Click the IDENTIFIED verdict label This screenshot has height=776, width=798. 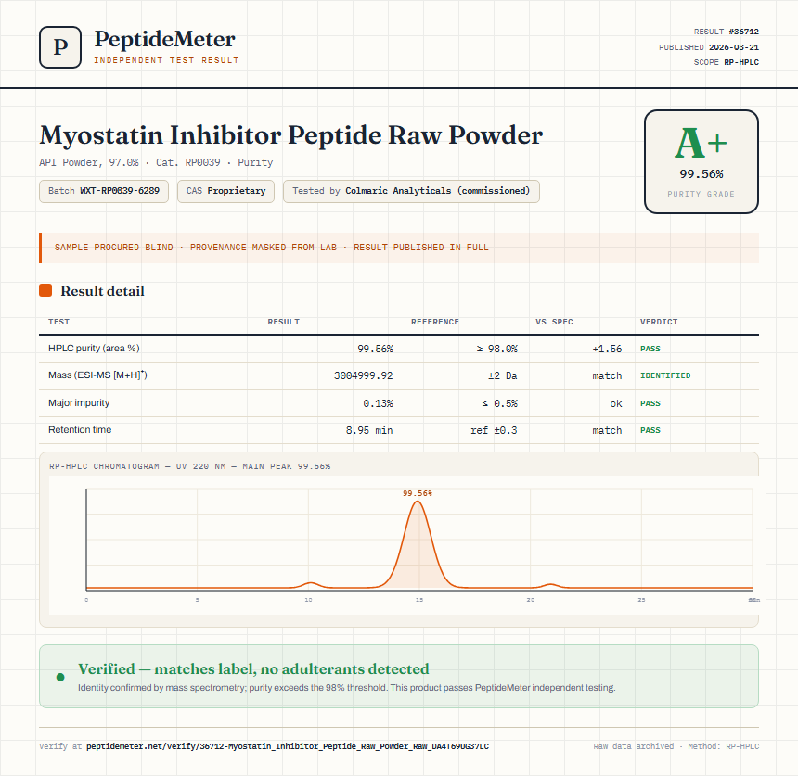tap(665, 375)
